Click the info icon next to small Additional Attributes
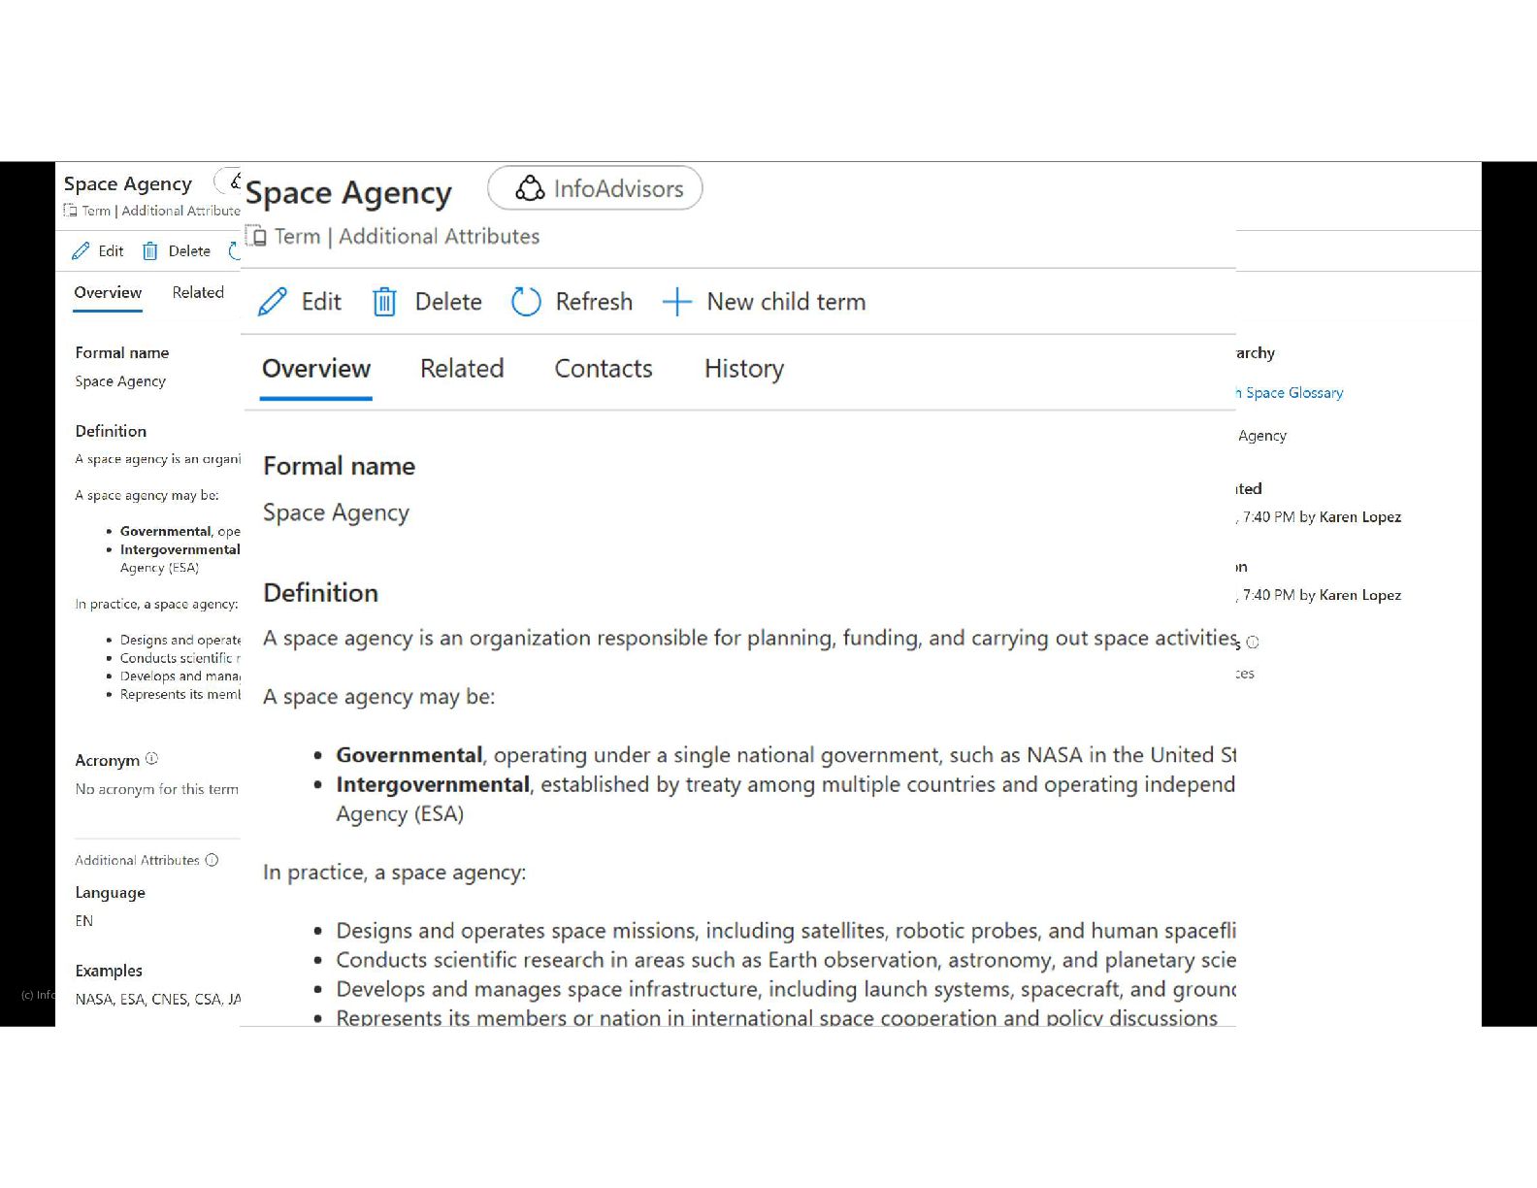This screenshot has height=1188, width=1537. [212, 860]
